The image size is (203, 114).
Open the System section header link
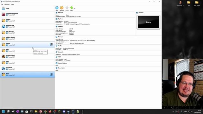pos(61,19)
